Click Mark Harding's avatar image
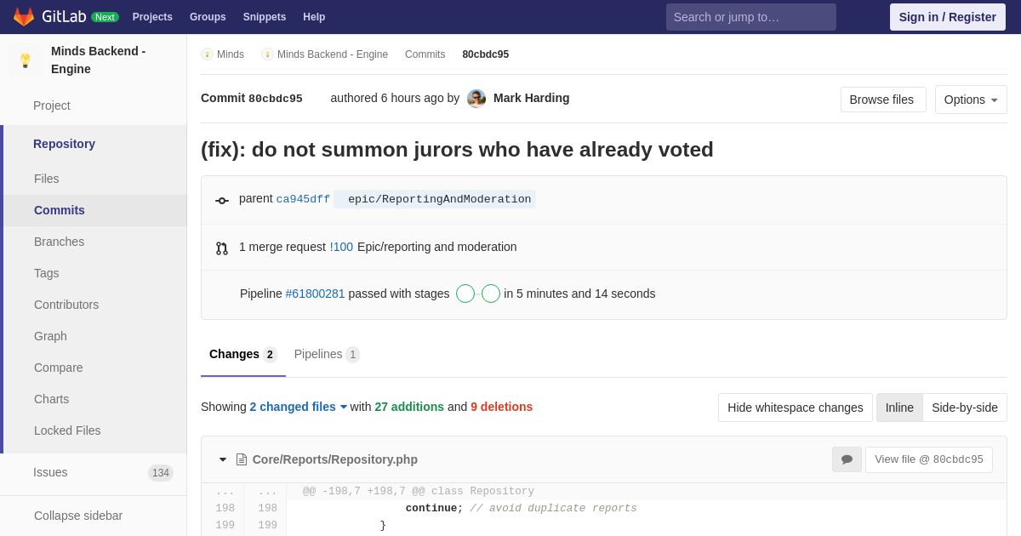 click(x=476, y=99)
